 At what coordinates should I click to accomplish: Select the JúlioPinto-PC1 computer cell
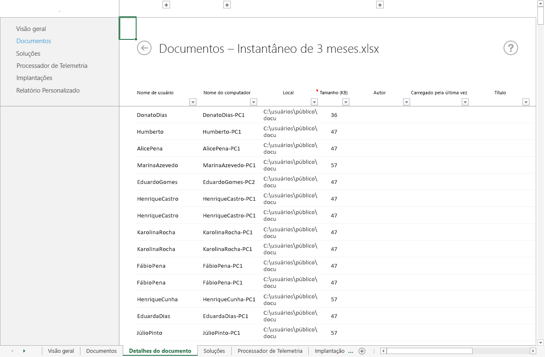pyautogui.click(x=222, y=333)
